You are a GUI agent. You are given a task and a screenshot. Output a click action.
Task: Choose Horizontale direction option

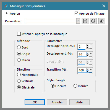[x=19, y=75]
